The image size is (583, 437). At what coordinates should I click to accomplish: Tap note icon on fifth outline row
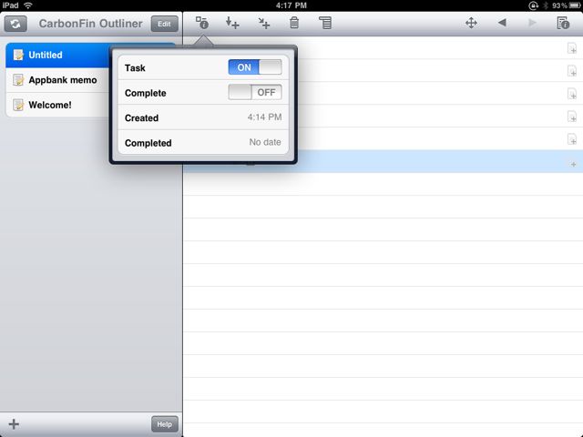[572, 139]
